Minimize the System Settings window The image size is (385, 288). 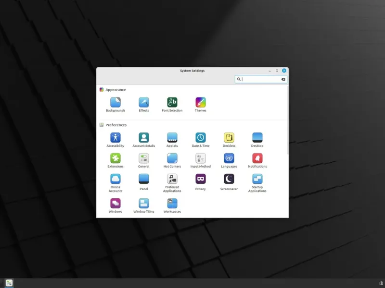(x=270, y=71)
